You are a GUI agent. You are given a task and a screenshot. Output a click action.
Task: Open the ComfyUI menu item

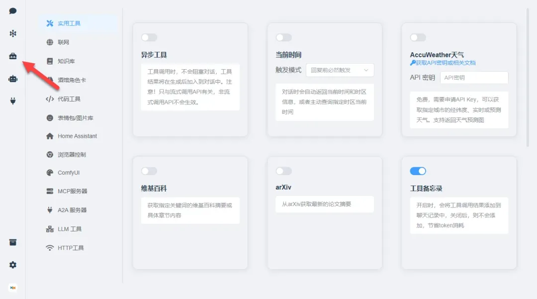pos(78,173)
